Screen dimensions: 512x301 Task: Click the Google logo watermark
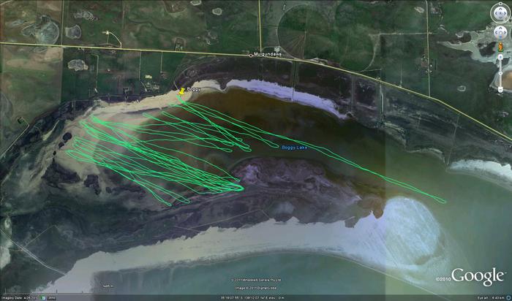tap(477, 275)
